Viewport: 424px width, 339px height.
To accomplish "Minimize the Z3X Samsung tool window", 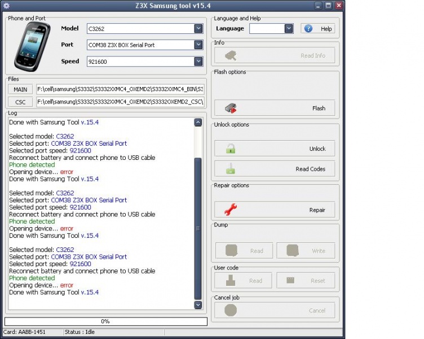I will 318,6.
